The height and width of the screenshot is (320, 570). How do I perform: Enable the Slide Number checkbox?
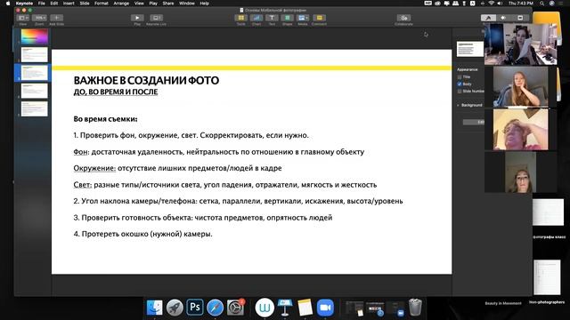click(460, 91)
